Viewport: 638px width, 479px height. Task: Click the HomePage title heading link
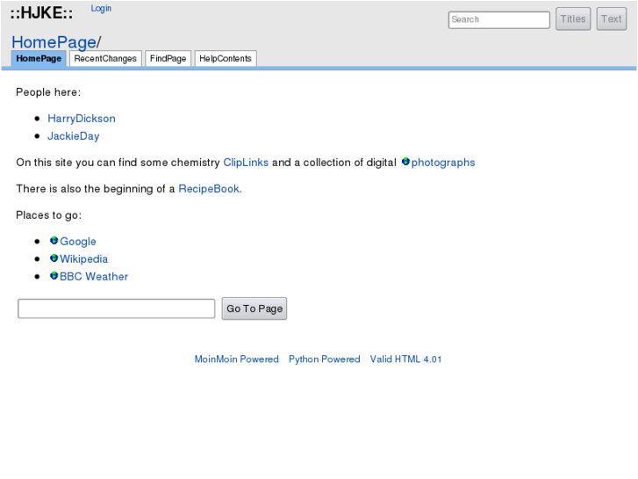tap(54, 42)
